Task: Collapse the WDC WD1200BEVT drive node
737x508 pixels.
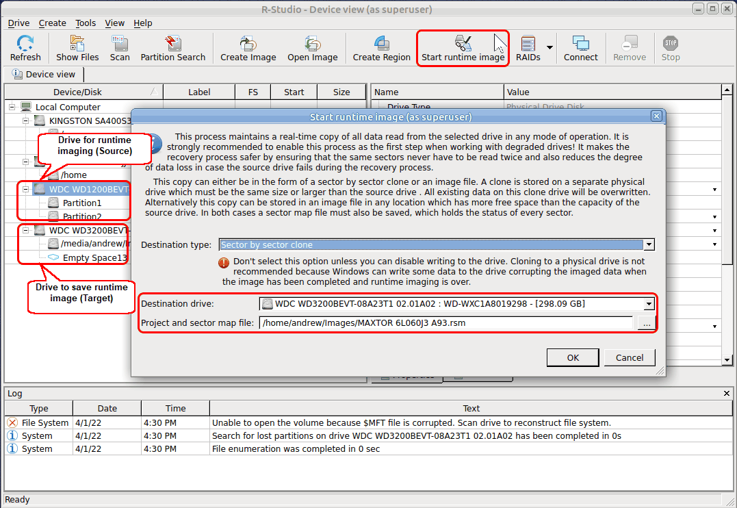Action: click(26, 190)
